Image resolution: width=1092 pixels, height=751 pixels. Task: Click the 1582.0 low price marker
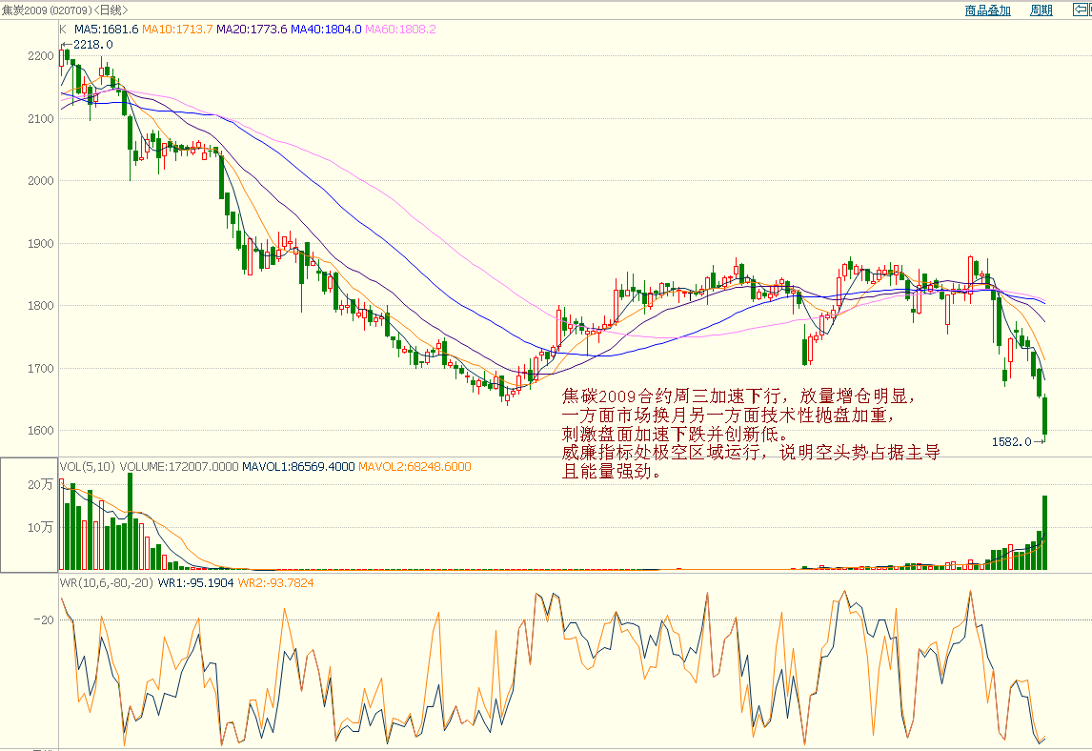coord(1012,442)
